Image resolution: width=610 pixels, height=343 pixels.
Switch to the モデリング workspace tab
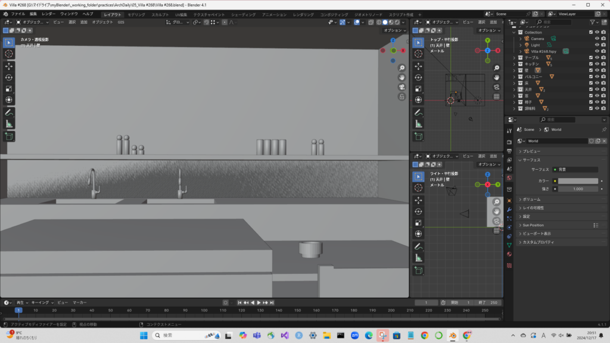tap(136, 14)
